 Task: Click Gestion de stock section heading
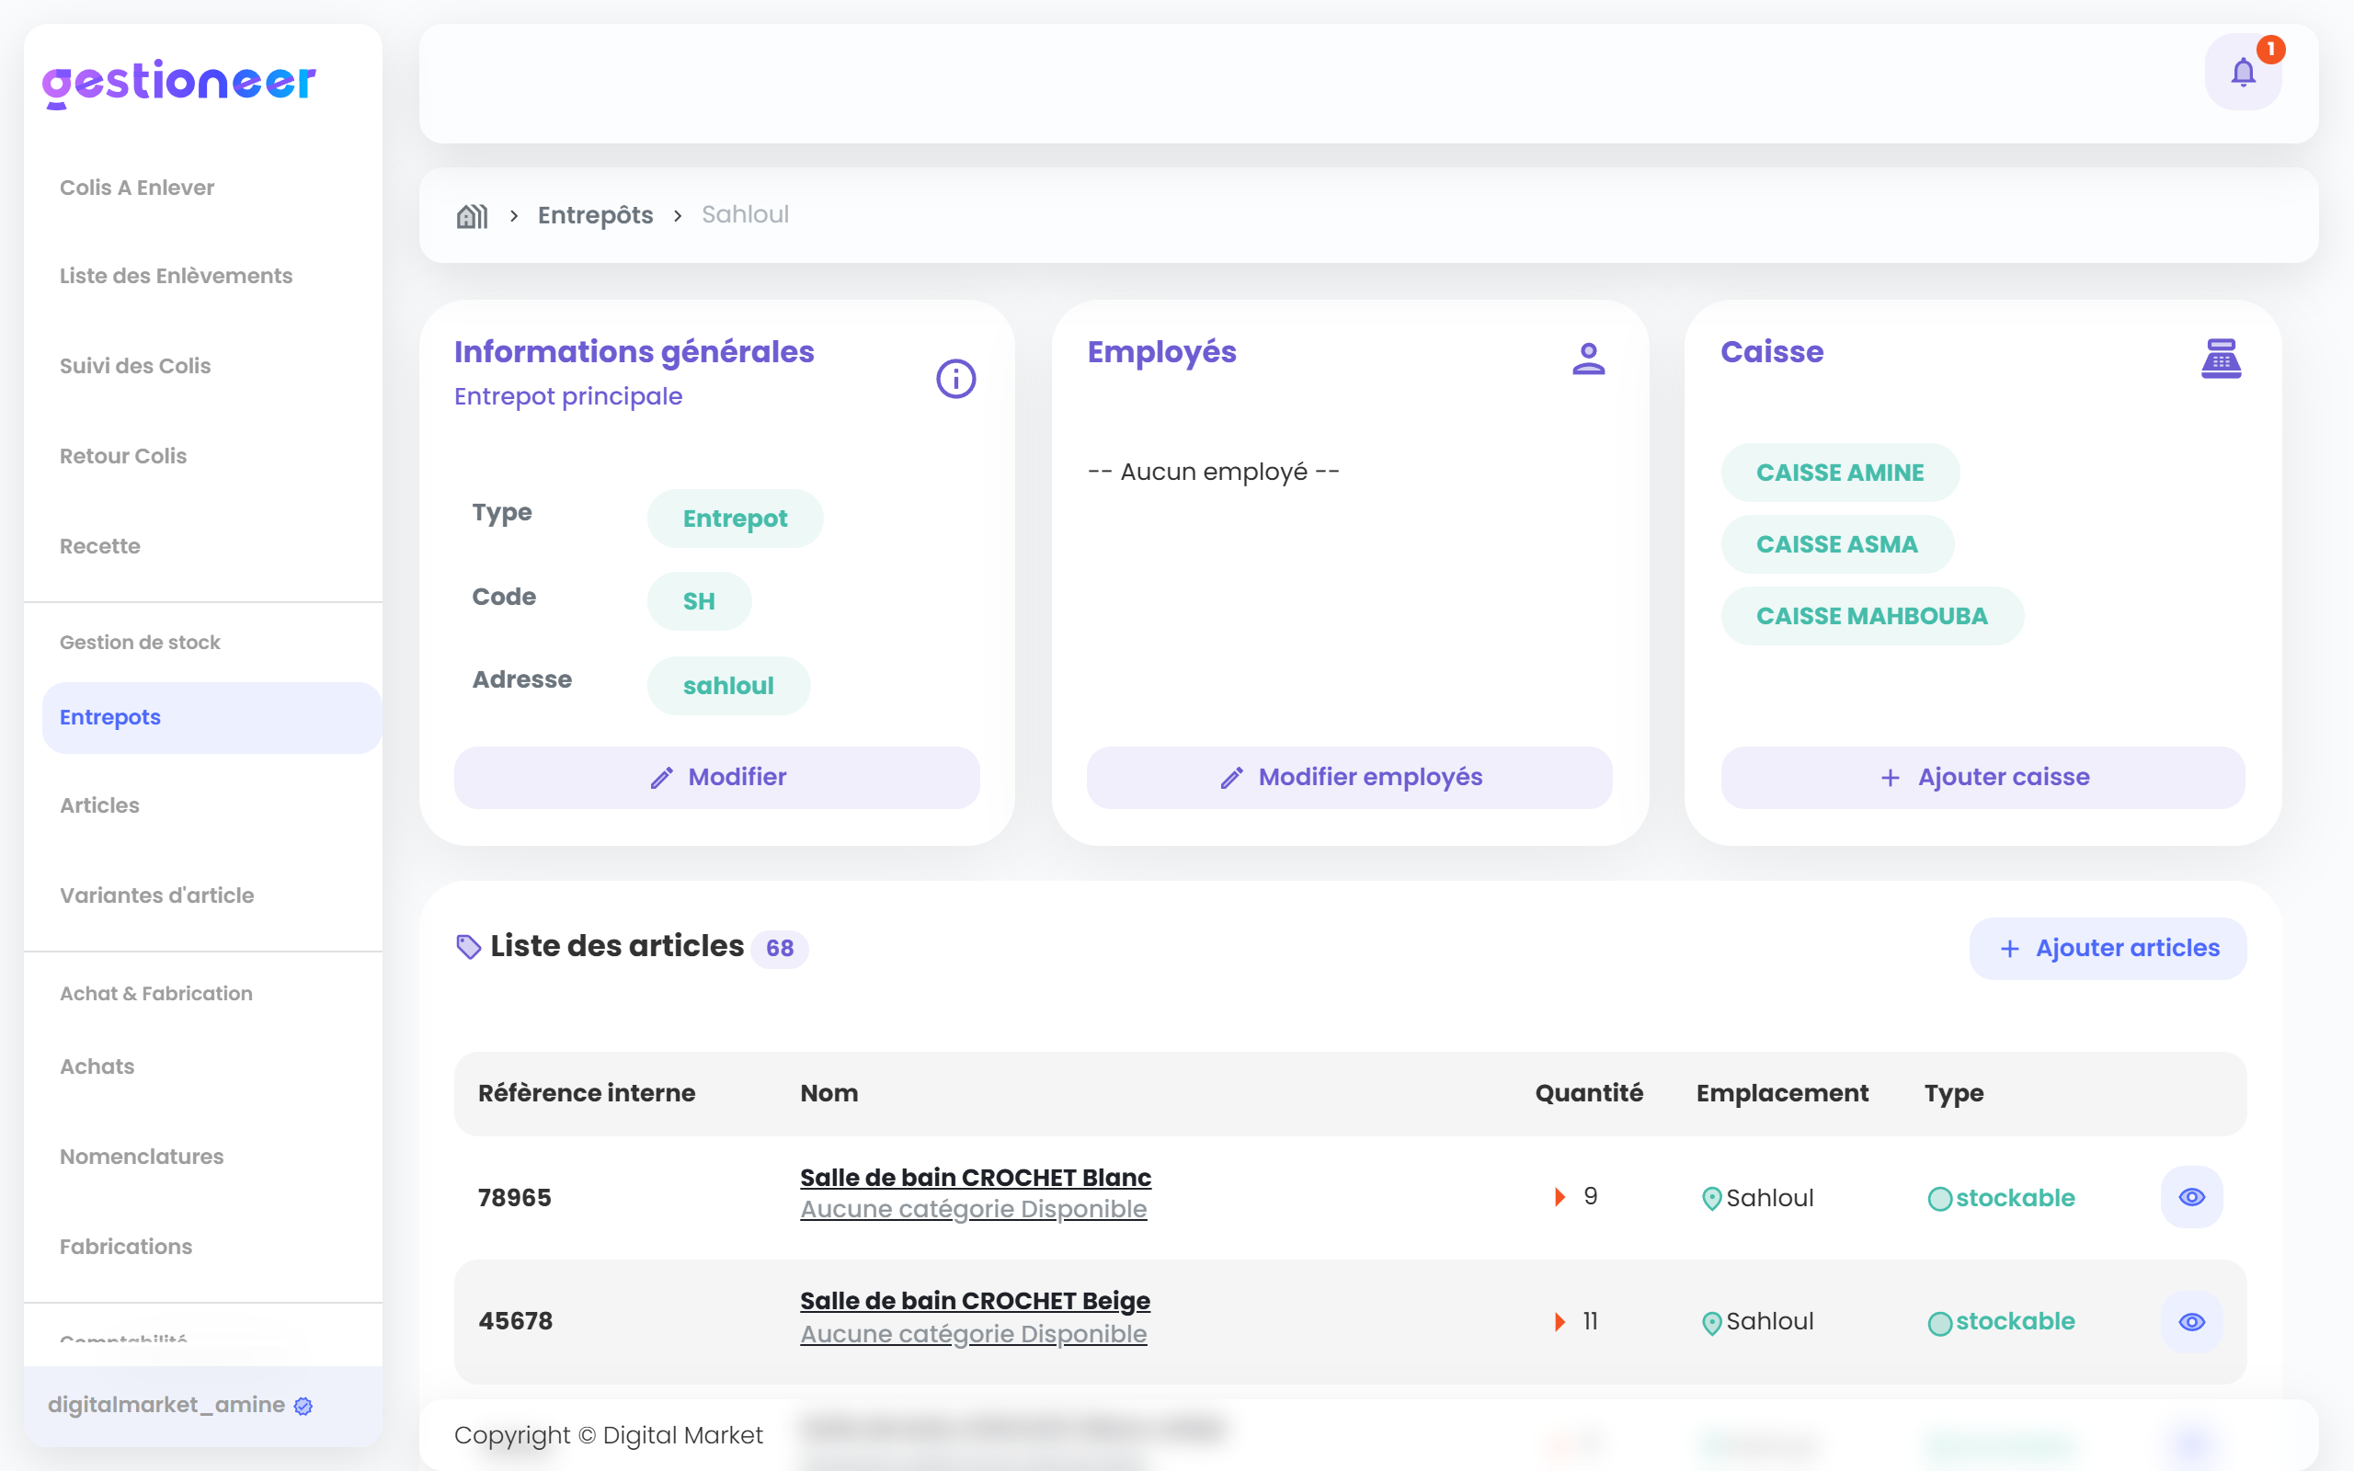[x=140, y=642]
